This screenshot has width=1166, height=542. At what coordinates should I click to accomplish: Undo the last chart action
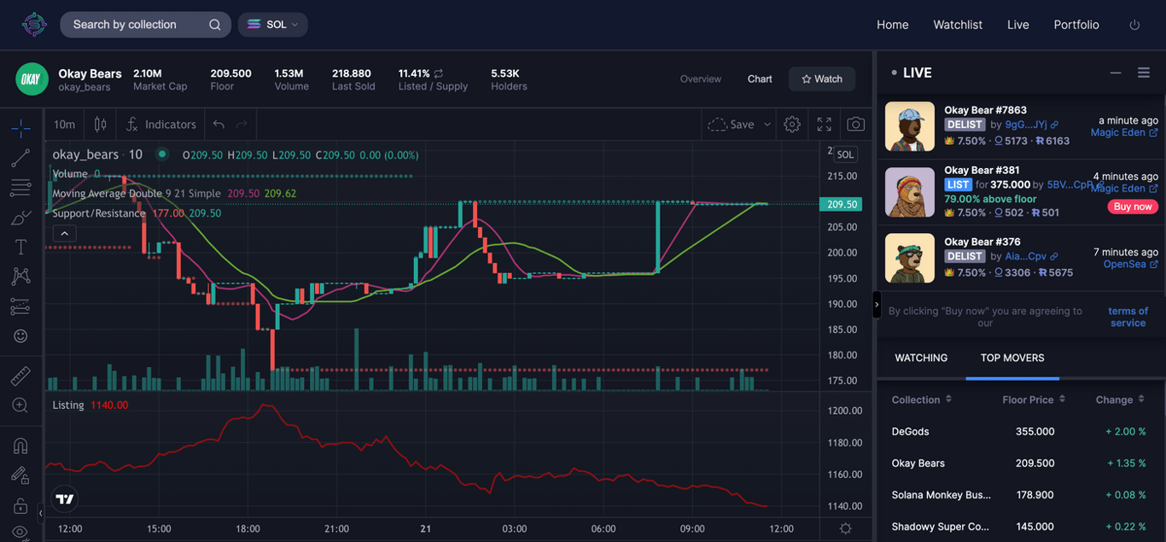point(219,125)
